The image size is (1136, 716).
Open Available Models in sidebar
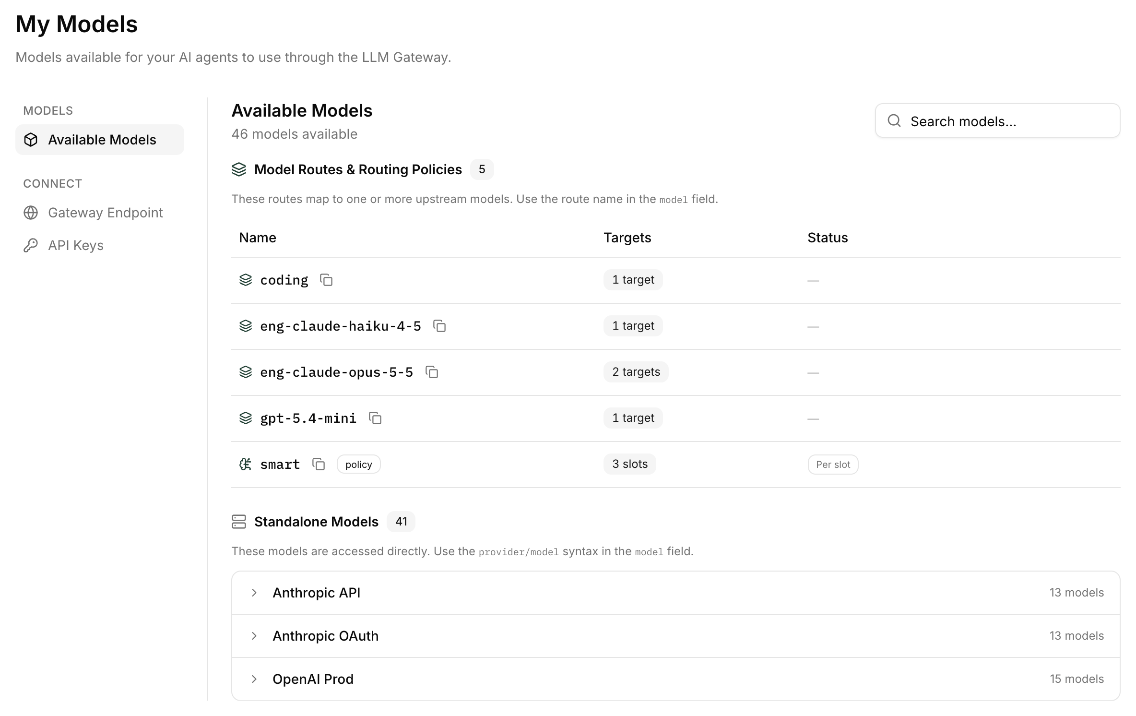(x=100, y=140)
